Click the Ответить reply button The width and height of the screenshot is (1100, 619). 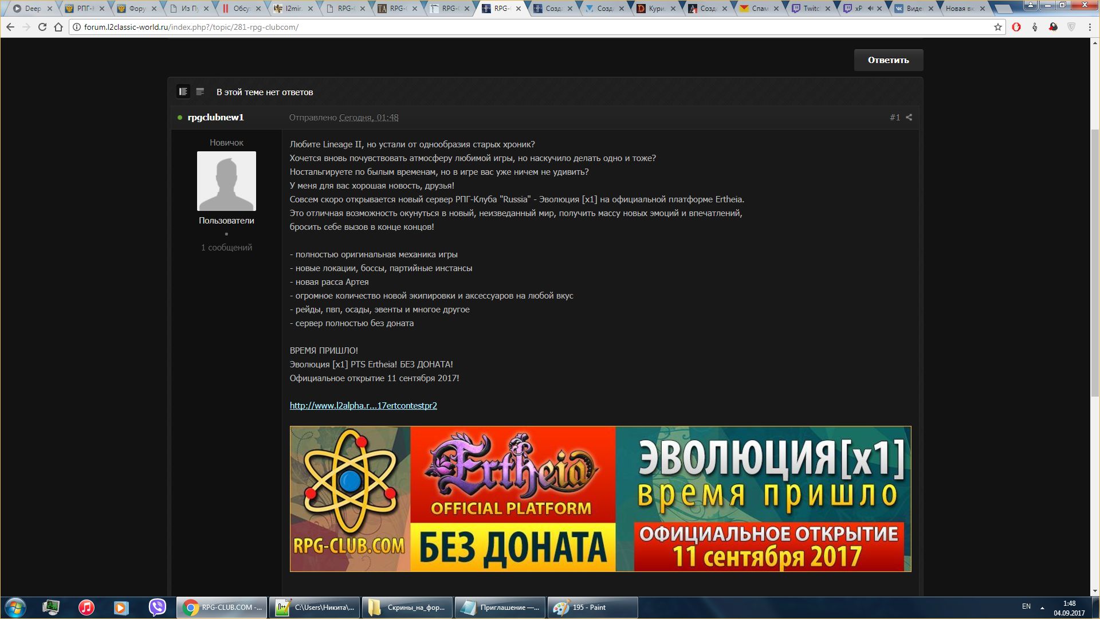pyautogui.click(x=888, y=60)
